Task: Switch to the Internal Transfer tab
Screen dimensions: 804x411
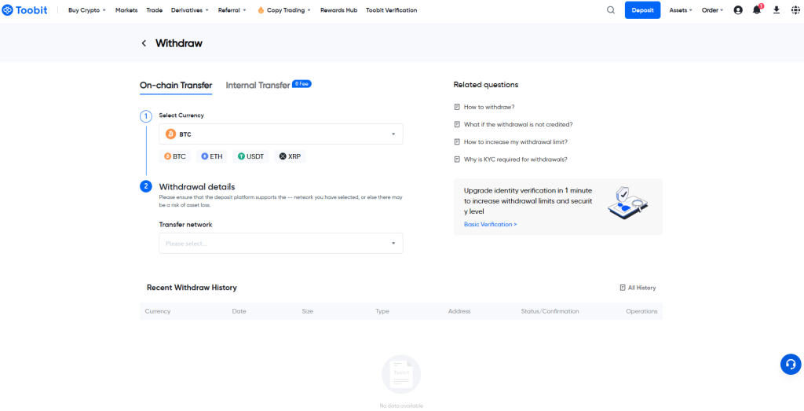Action: (x=258, y=85)
